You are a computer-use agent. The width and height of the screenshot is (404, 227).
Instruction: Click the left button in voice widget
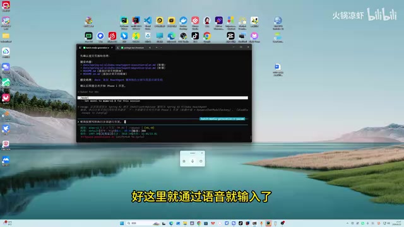[184, 161]
